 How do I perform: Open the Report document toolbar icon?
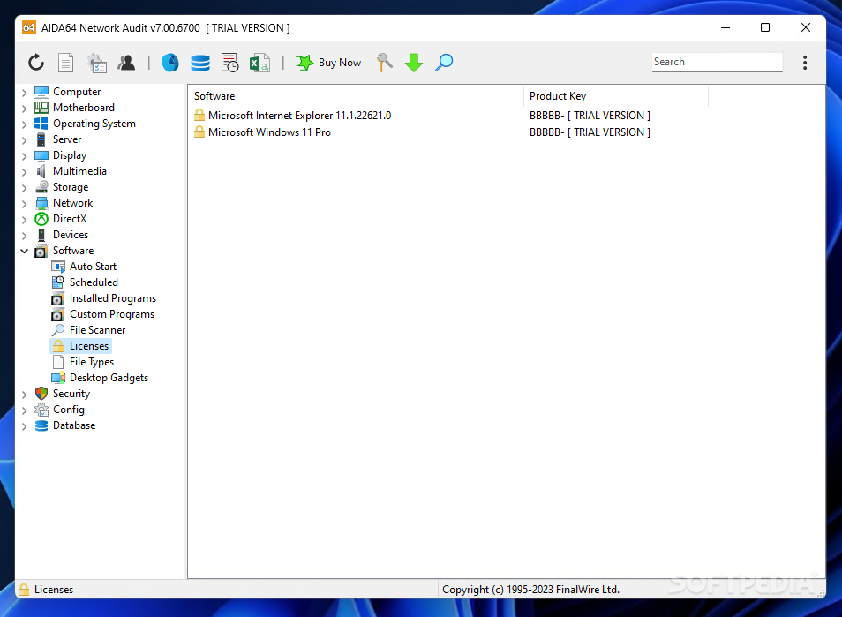tap(65, 63)
